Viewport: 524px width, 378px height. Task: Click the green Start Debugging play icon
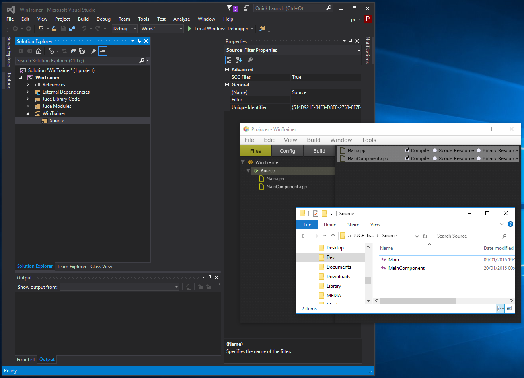pos(190,29)
